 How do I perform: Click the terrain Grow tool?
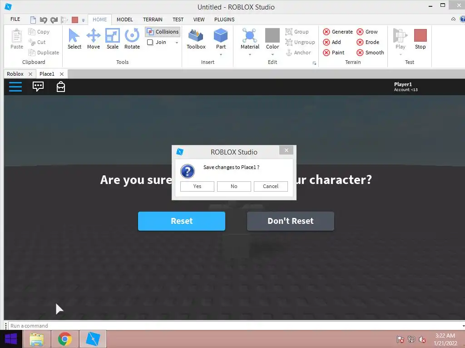[x=367, y=32]
